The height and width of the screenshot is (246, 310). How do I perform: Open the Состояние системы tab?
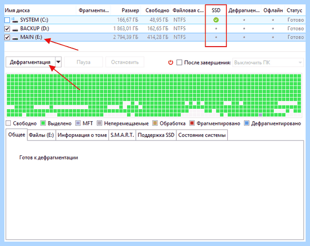click(202, 135)
